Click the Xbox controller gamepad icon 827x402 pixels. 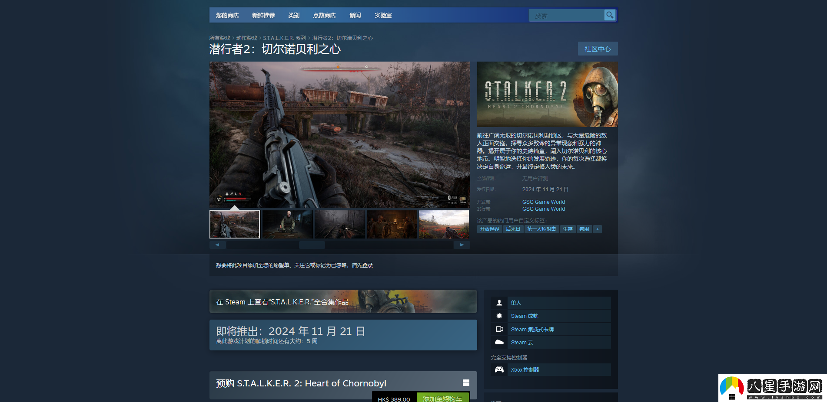click(499, 370)
